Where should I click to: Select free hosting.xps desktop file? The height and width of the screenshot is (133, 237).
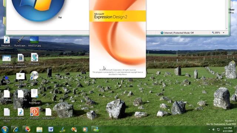click(x=34, y=96)
